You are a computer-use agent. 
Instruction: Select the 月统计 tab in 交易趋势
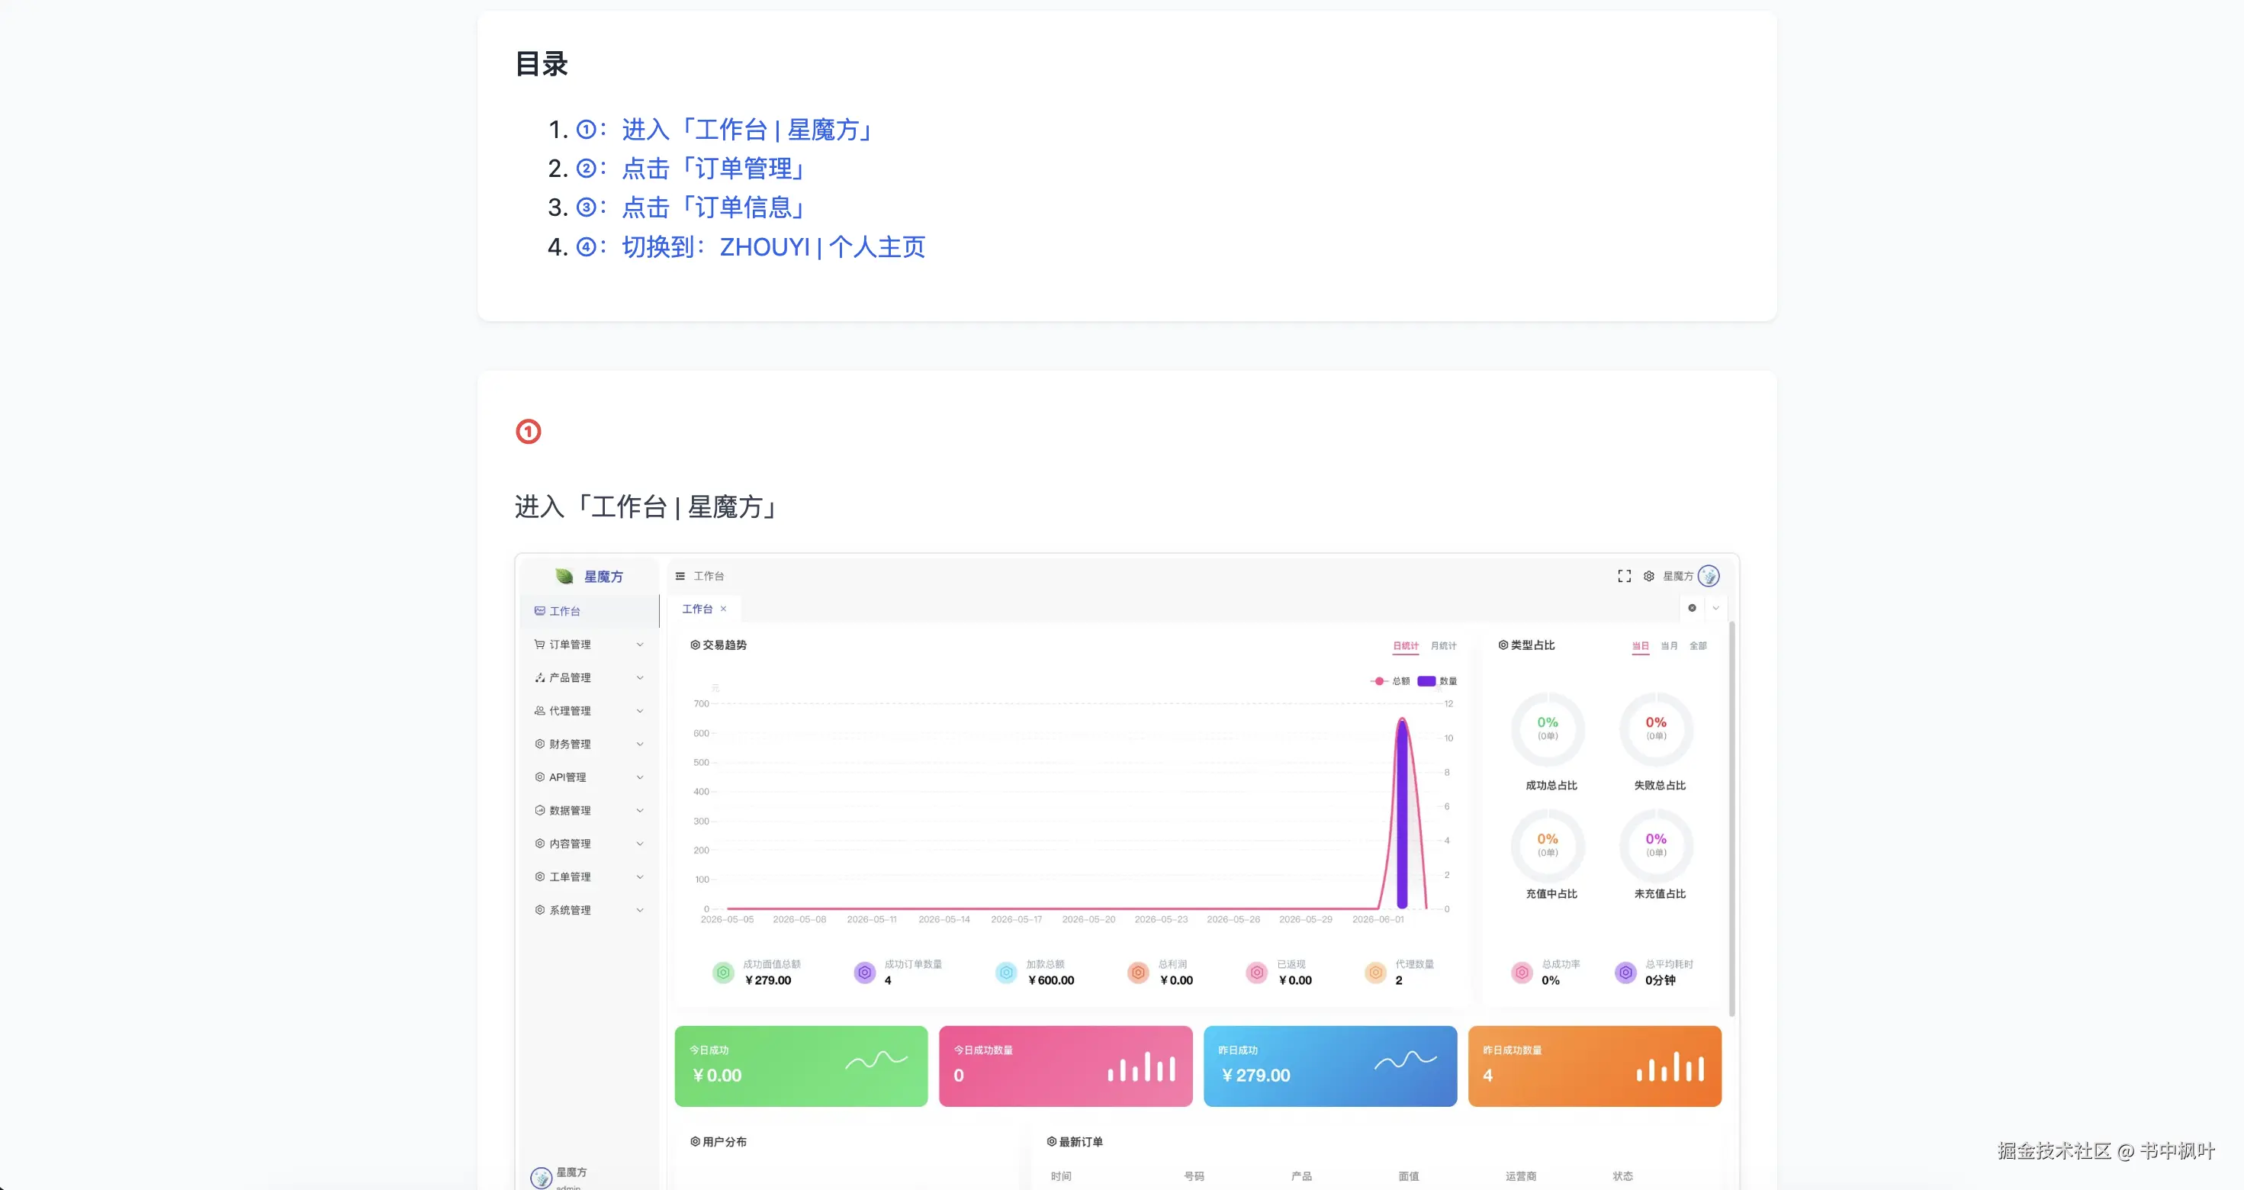tap(1443, 645)
